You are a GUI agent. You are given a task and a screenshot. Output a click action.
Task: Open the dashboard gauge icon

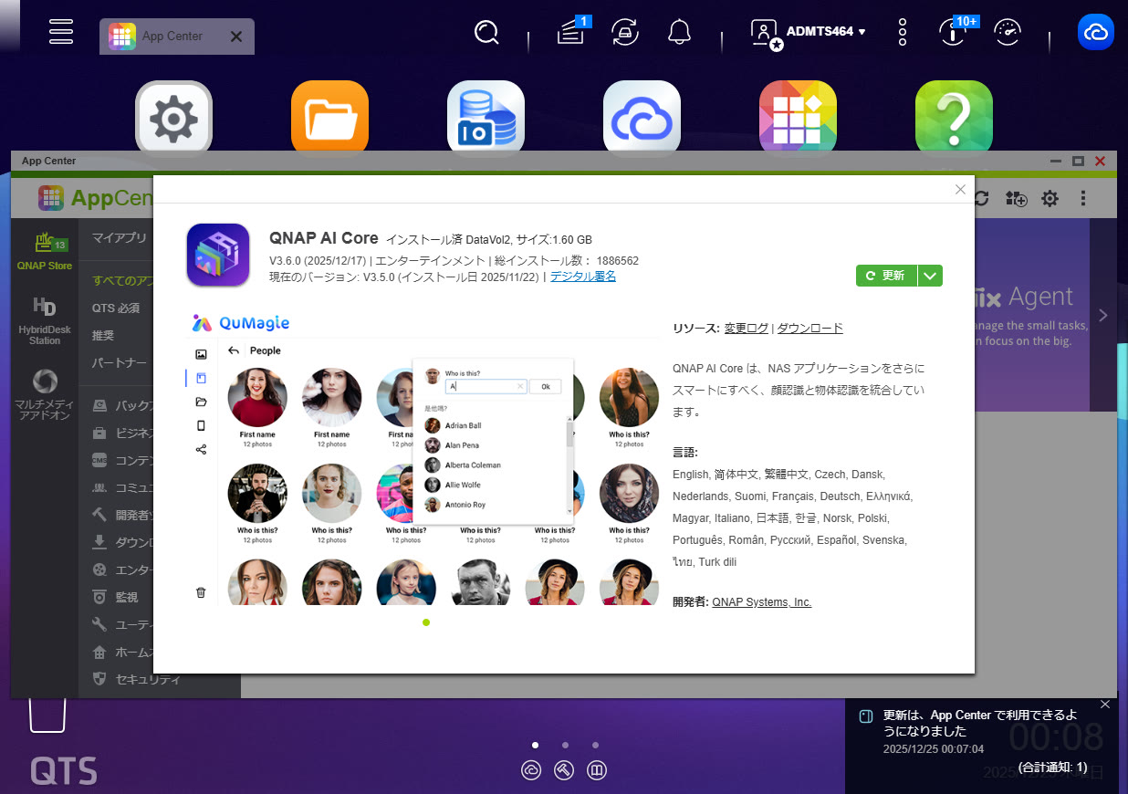pyautogui.click(x=1008, y=33)
